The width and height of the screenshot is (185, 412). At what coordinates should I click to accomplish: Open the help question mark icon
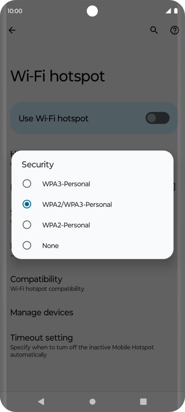(175, 30)
